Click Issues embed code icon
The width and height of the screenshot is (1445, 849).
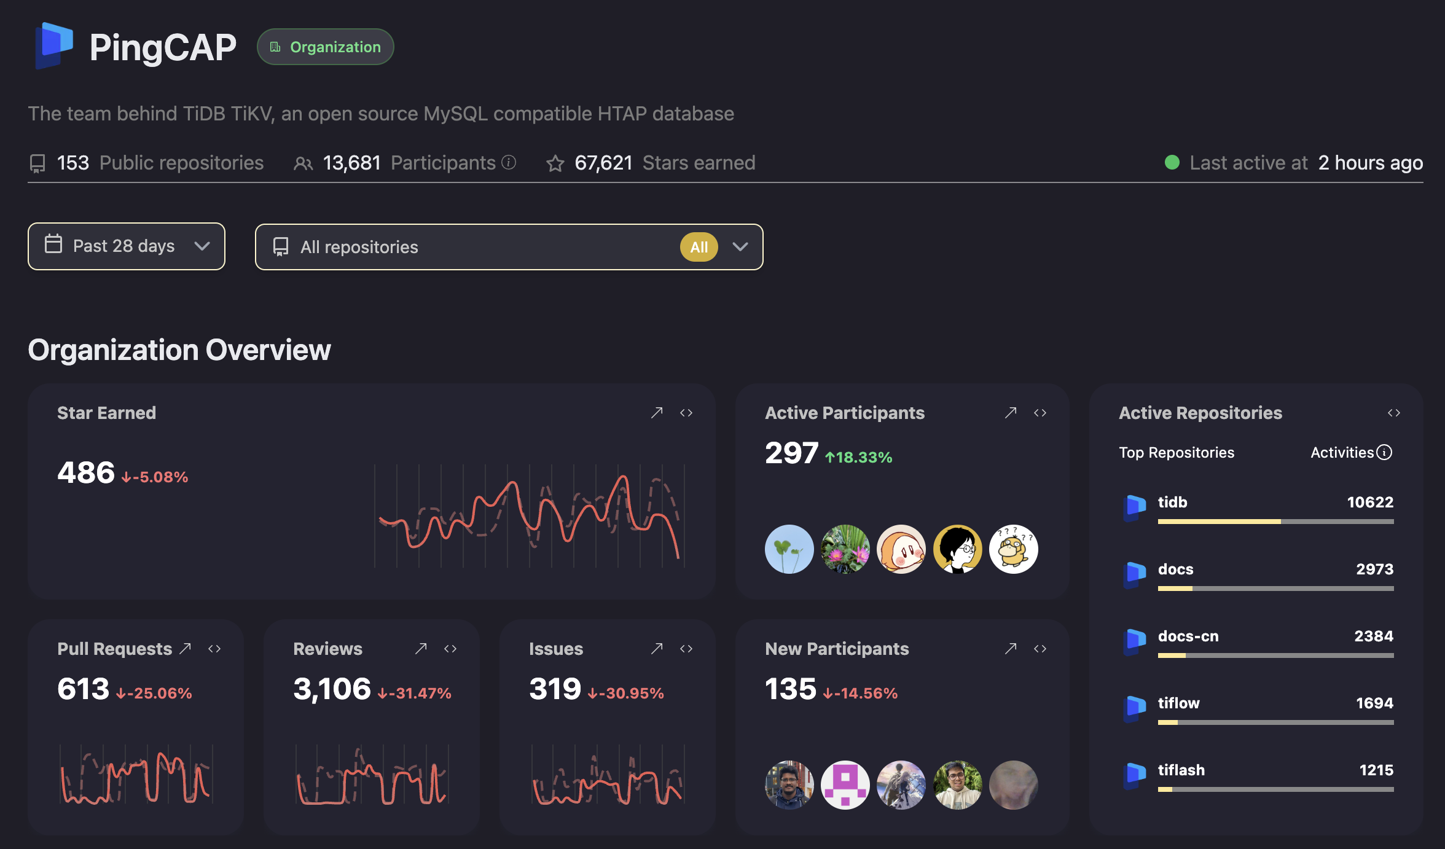686,649
